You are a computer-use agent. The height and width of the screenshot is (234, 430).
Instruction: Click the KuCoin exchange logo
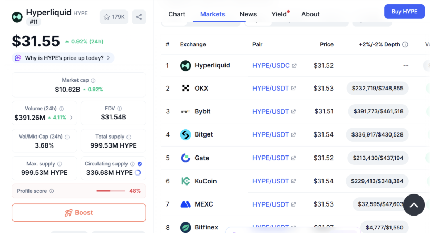click(x=185, y=181)
